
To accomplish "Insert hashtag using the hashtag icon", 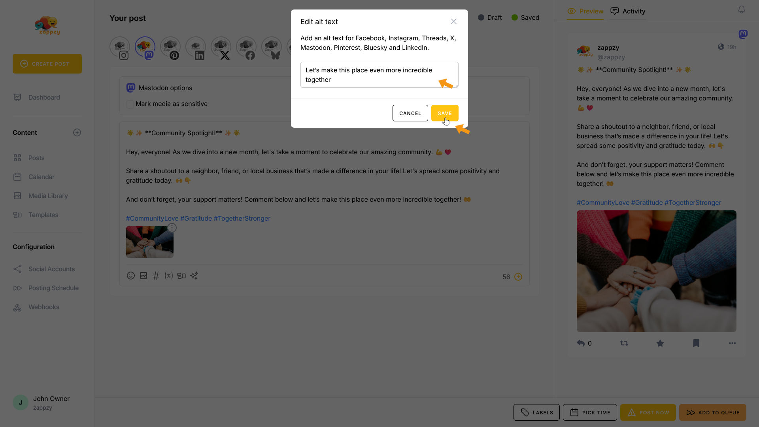I will coord(156,276).
